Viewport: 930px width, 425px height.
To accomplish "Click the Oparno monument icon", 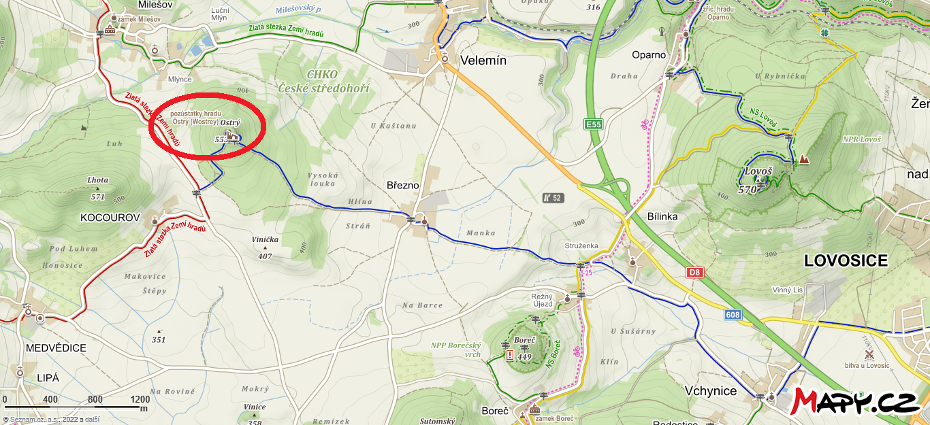I will pyautogui.click(x=661, y=31).
